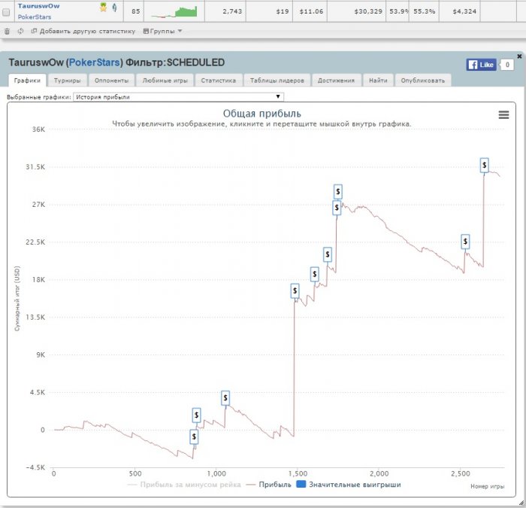
Task: Click the $ marker just above 18K
Action: (x=314, y=274)
